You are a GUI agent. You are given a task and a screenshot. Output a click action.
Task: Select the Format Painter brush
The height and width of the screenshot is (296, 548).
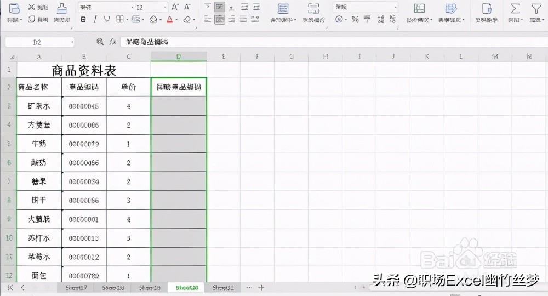(x=62, y=8)
